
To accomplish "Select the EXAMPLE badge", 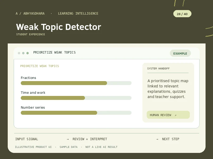I will (180, 53).
